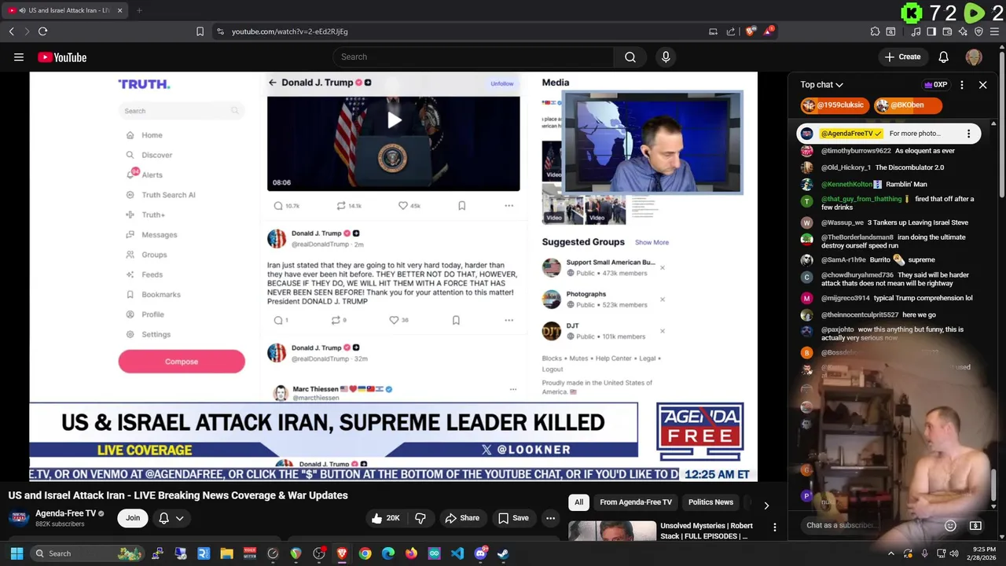Click the browser share page icon
Viewport: 1006px width, 566px height.
pos(731,31)
